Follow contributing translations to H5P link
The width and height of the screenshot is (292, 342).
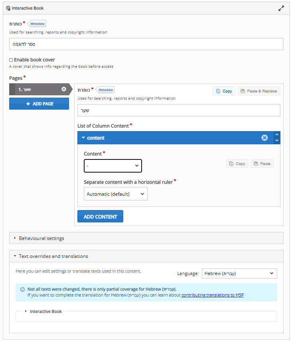pyautogui.click(x=212, y=295)
